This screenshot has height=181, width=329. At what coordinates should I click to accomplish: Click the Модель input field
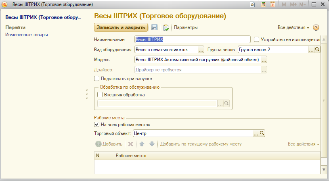(x=198, y=60)
